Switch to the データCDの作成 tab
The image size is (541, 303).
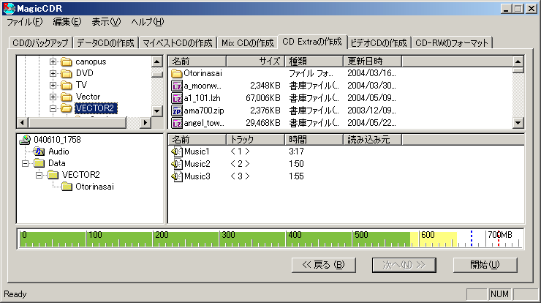pos(105,43)
